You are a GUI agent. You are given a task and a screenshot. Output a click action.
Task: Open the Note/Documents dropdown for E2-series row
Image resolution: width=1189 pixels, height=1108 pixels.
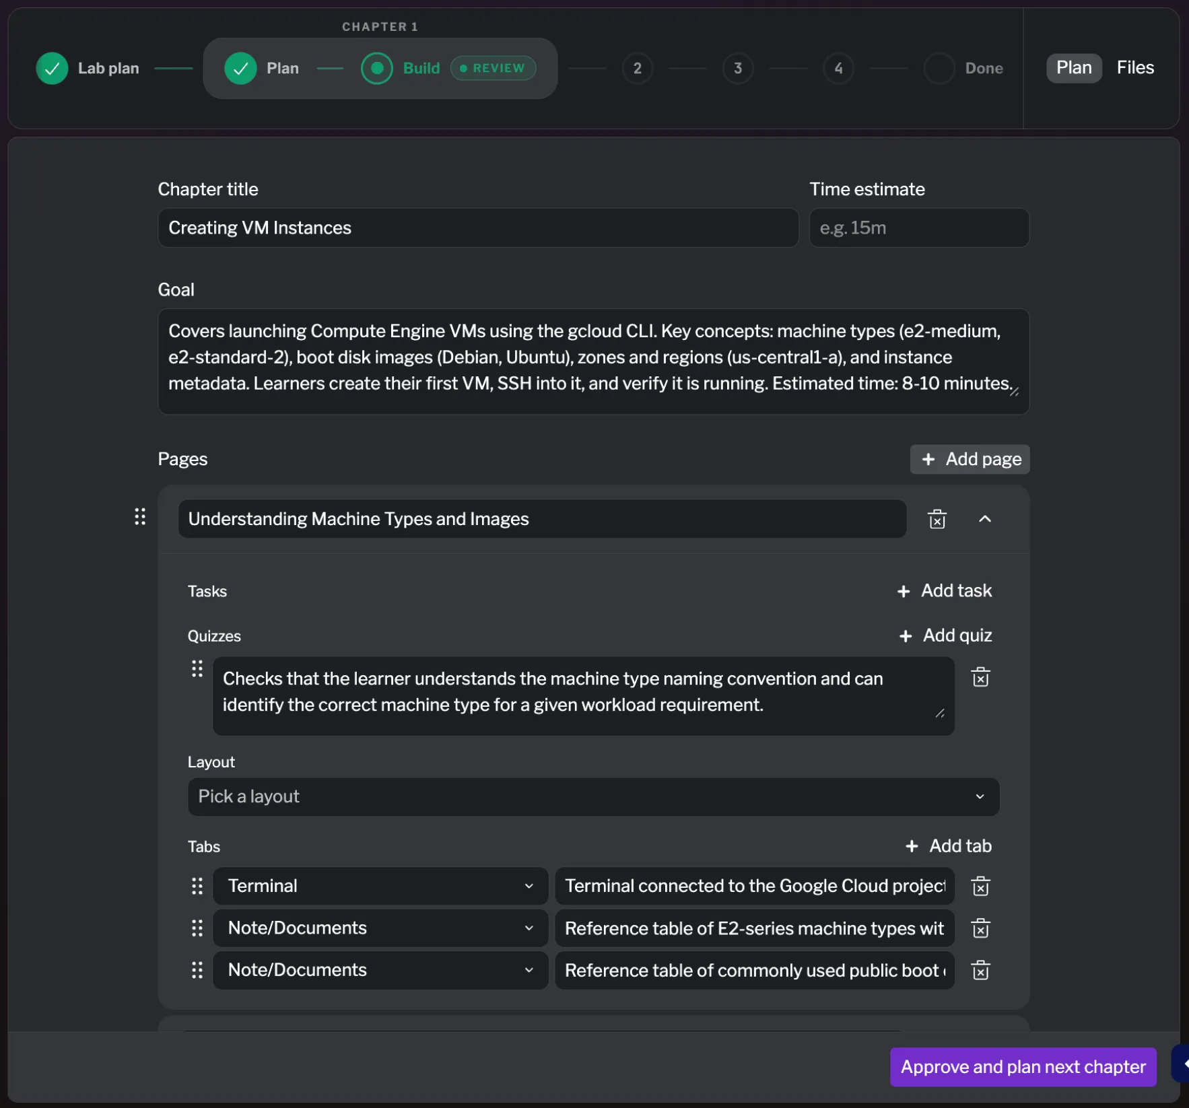pos(380,928)
